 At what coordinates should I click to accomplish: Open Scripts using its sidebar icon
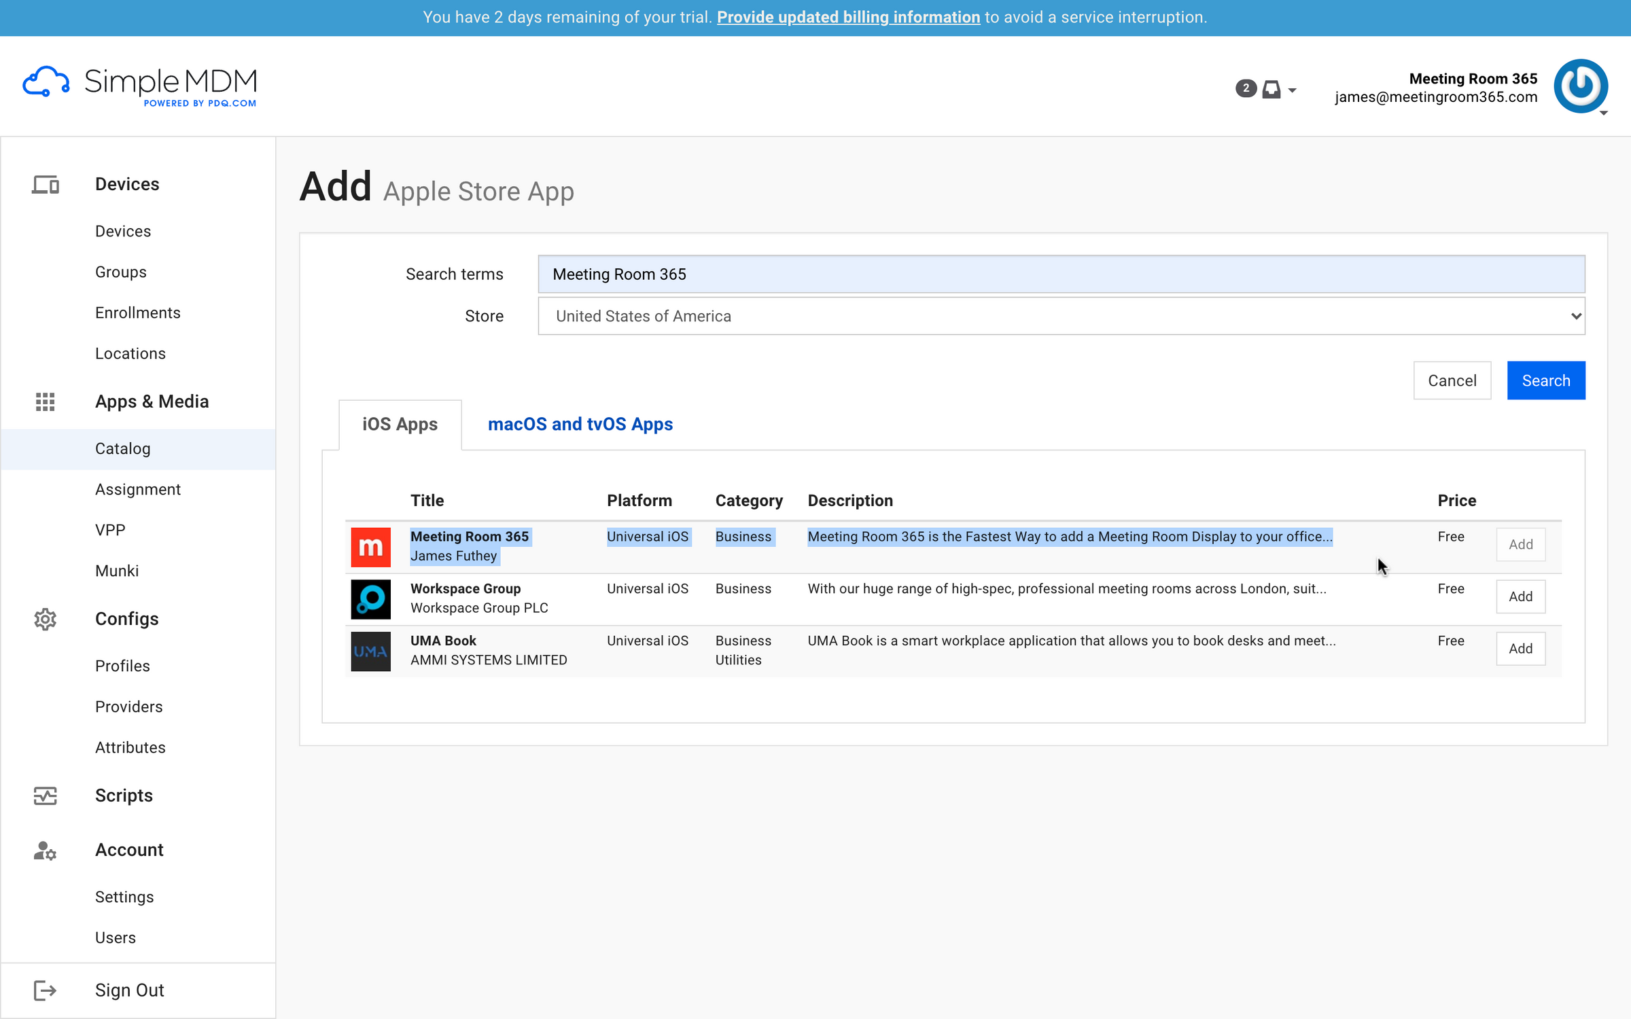(x=45, y=795)
